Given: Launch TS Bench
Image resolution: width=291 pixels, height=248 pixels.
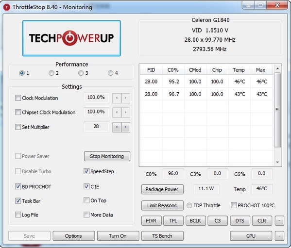Looking at the screenshot, I should point(162,236).
